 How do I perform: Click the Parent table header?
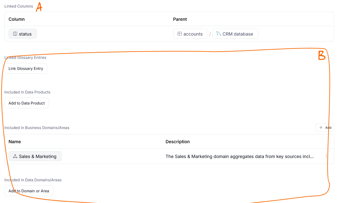tap(180, 19)
